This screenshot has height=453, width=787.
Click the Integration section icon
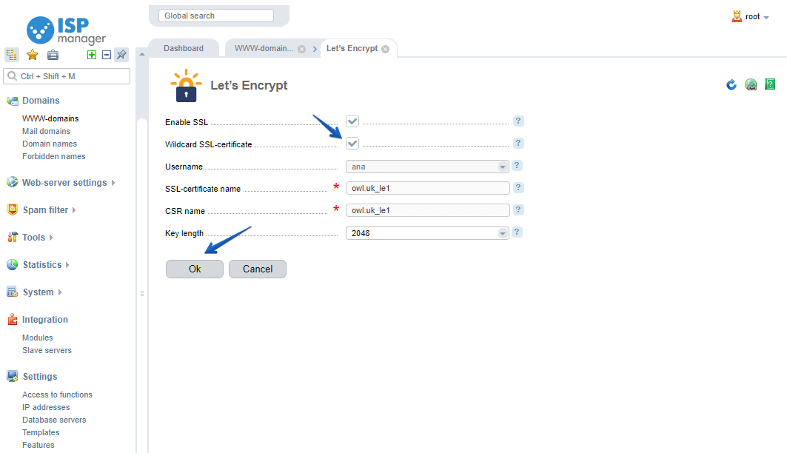pos(13,319)
